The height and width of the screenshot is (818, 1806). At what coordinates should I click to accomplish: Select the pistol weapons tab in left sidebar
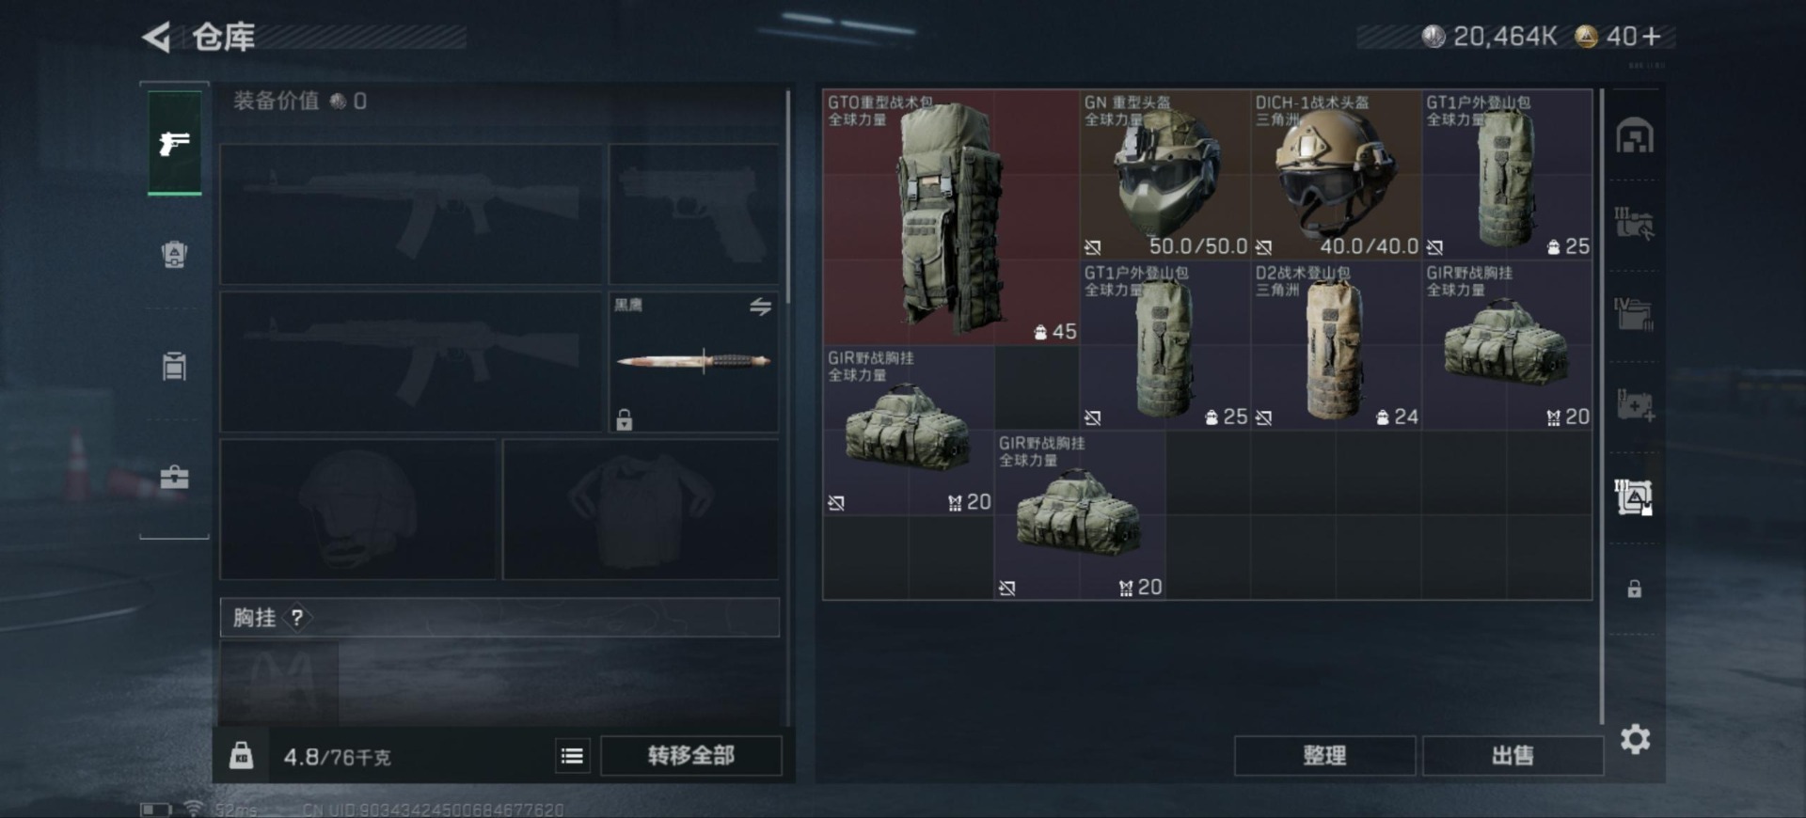tap(174, 143)
